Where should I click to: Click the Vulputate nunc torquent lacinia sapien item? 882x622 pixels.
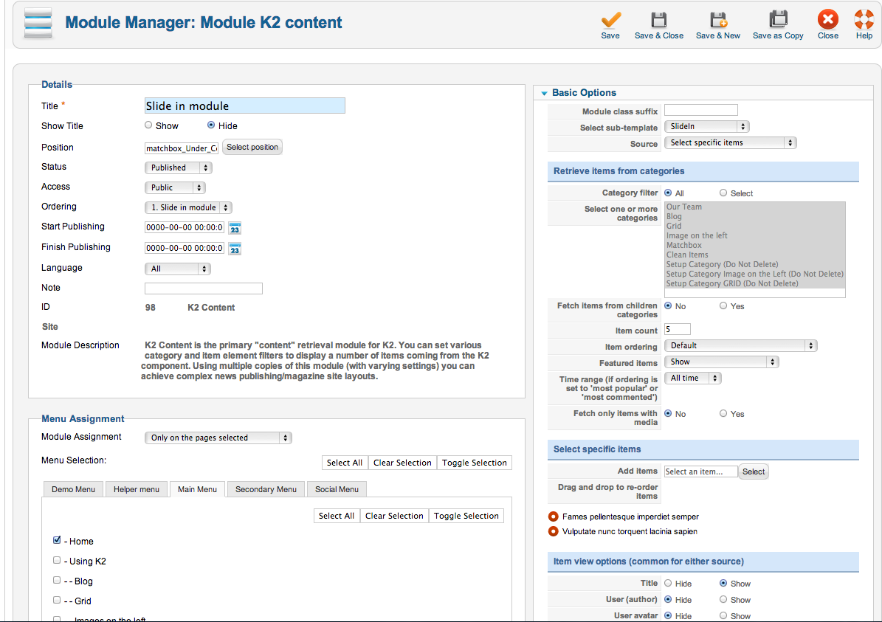[x=630, y=531]
